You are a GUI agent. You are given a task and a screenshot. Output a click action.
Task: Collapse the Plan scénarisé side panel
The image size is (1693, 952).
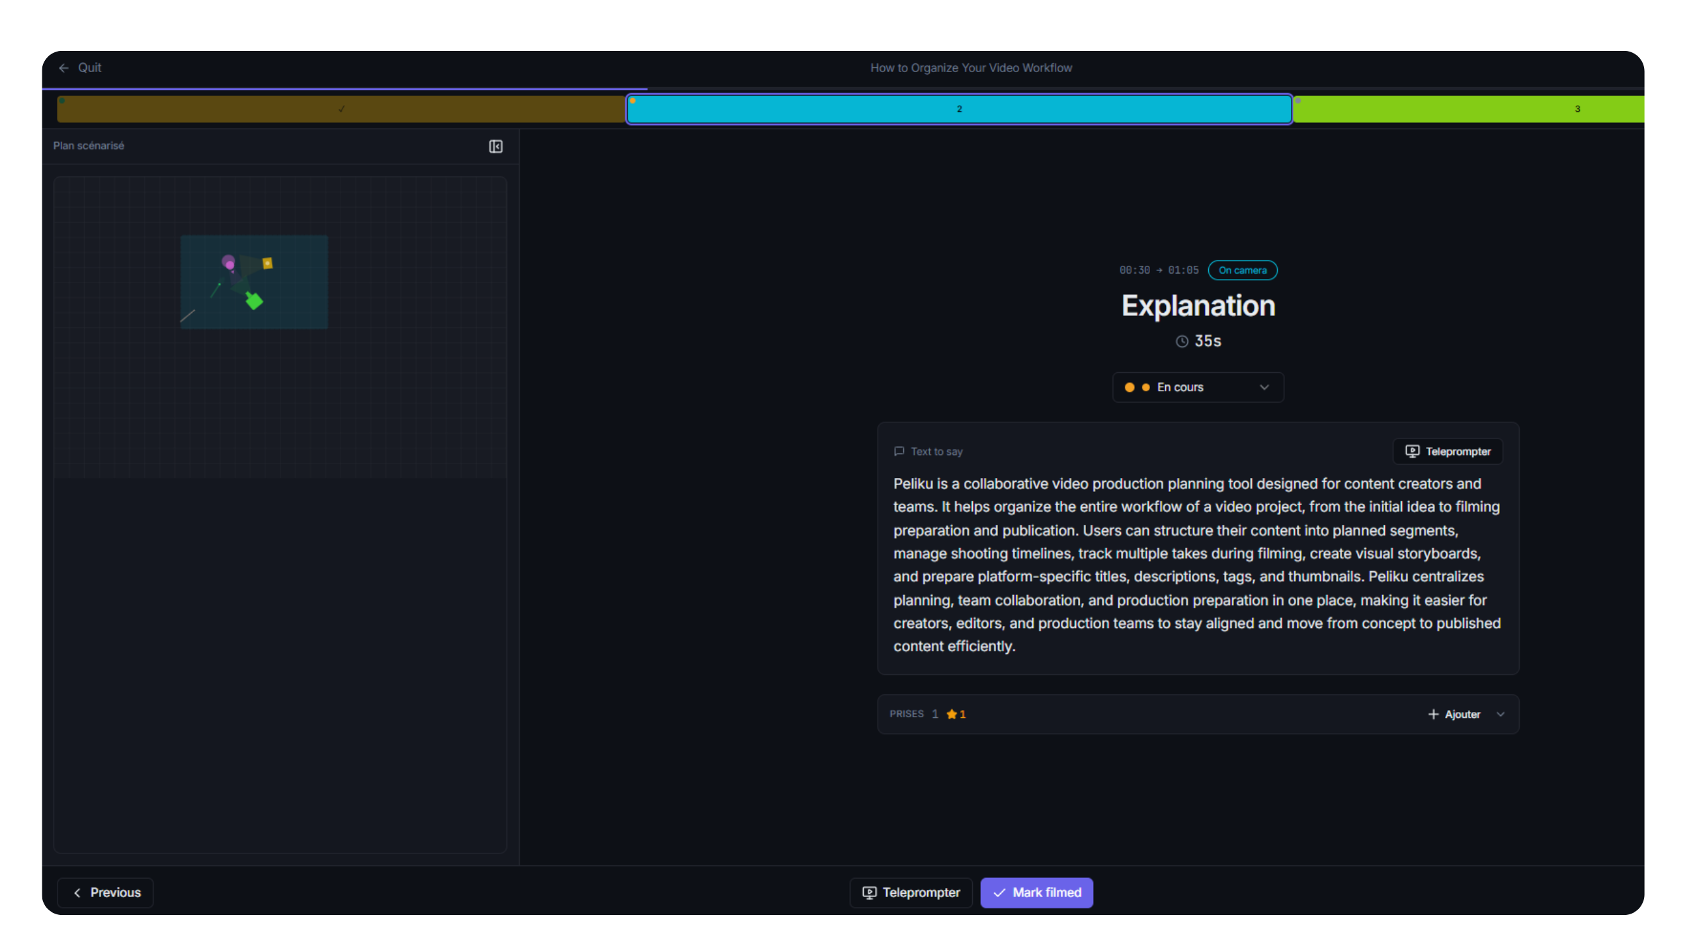coord(495,146)
